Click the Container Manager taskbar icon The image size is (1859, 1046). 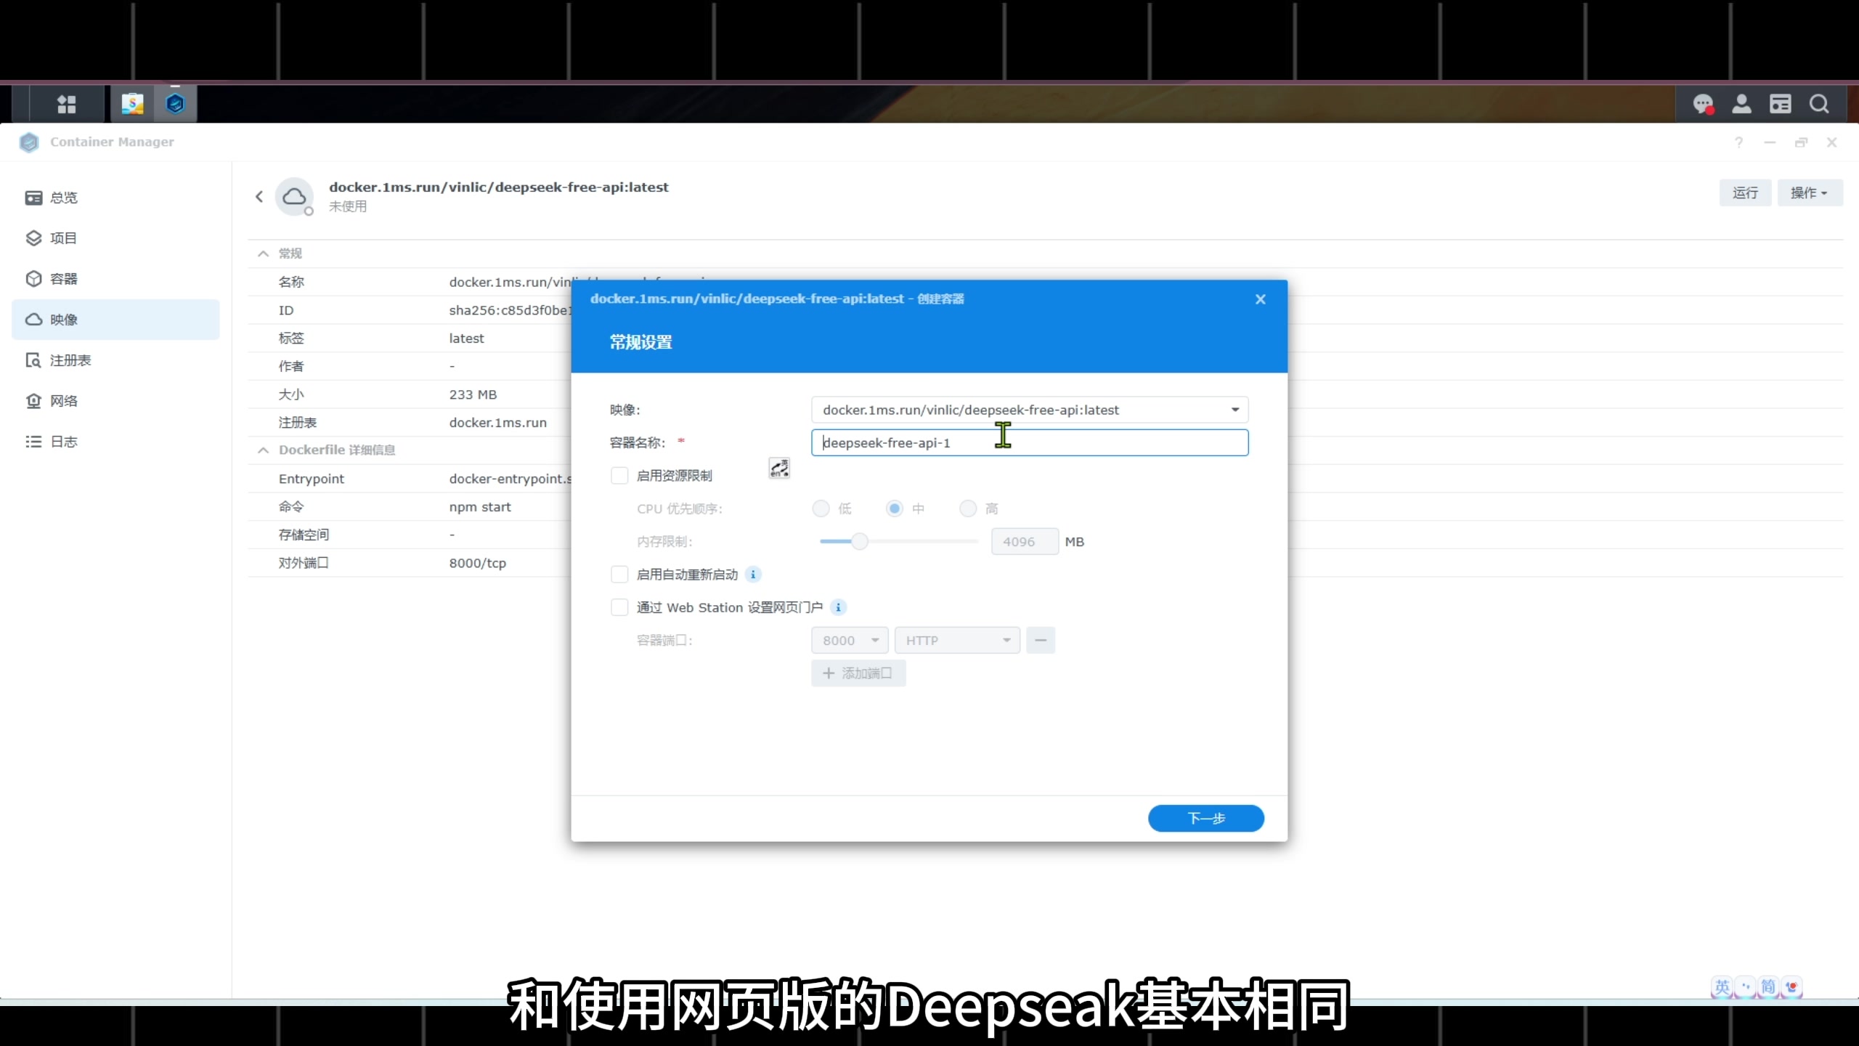tap(175, 104)
